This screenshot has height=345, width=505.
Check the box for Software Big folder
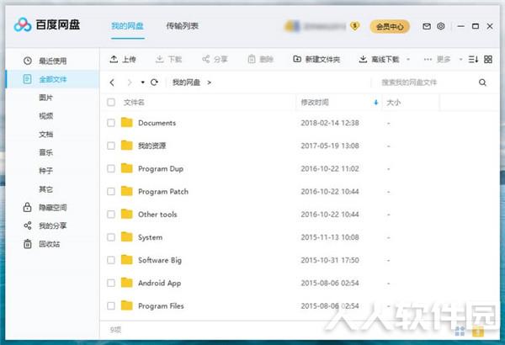click(x=111, y=260)
